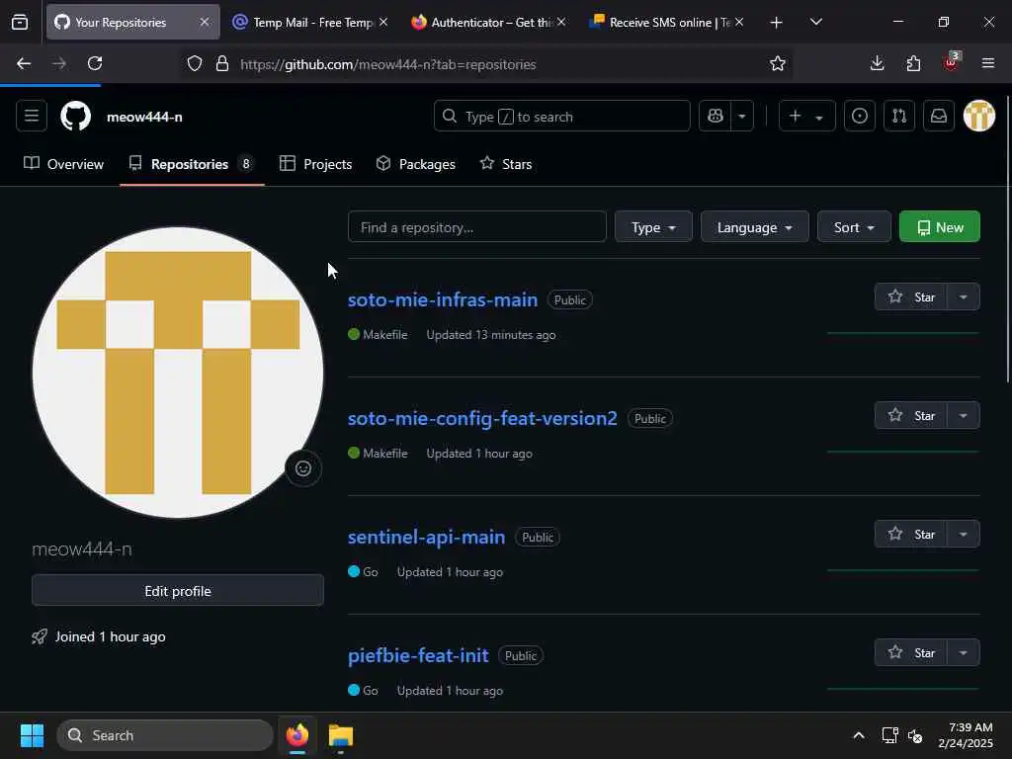
Task: Click the taskbar Search box
Action: 165,735
